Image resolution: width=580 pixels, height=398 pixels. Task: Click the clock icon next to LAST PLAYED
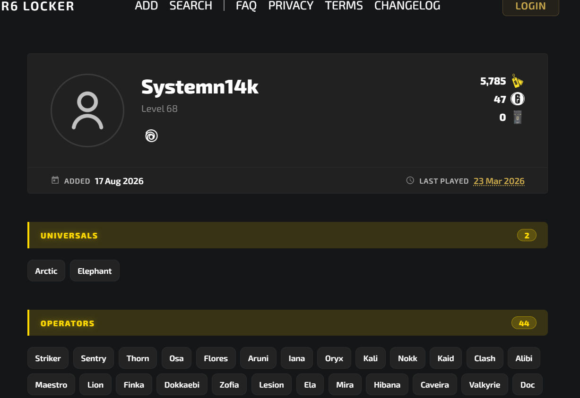pyautogui.click(x=410, y=180)
